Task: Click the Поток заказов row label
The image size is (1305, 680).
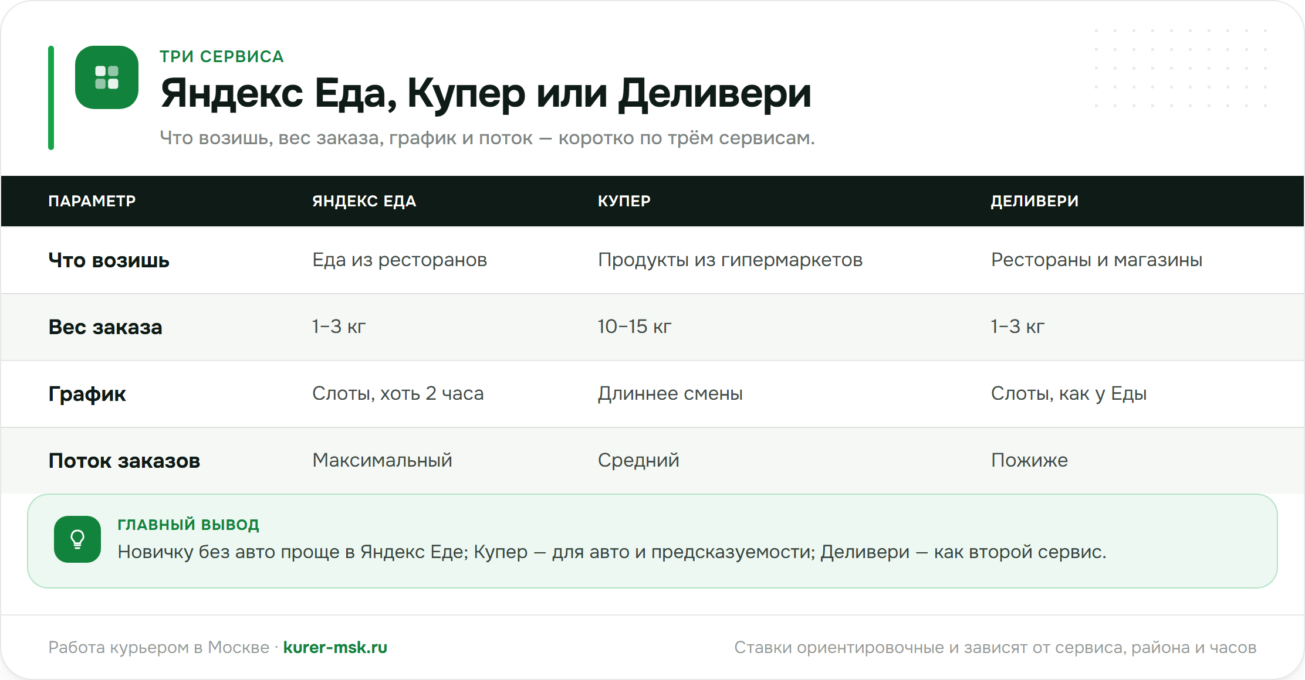Action: 124,461
